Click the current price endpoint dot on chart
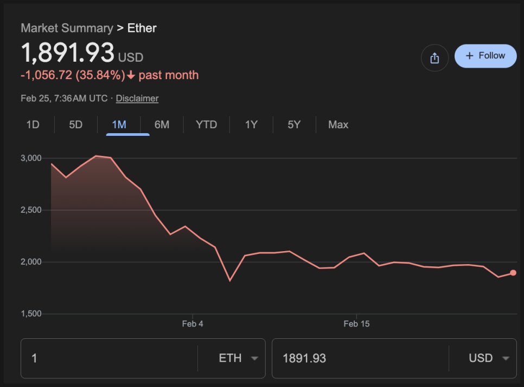Image resolution: width=524 pixels, height=387 pixels. (513, 273)
